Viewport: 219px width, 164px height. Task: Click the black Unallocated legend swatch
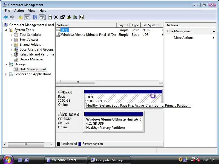pos(59,144)
